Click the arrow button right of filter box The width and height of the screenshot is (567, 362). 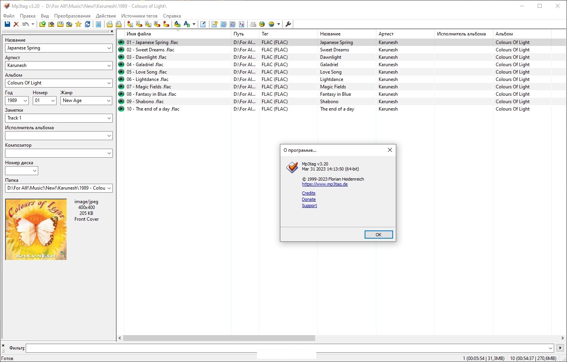point(560,348)
